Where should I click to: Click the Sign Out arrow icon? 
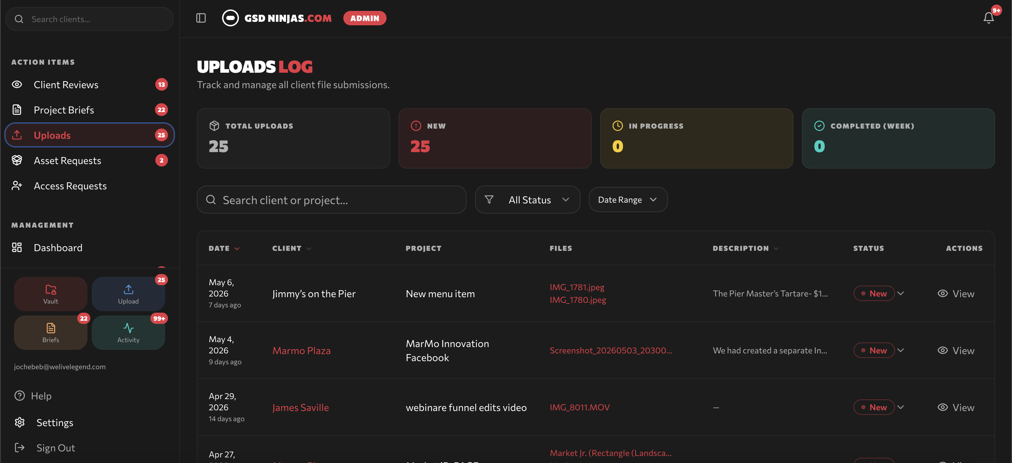20,448
